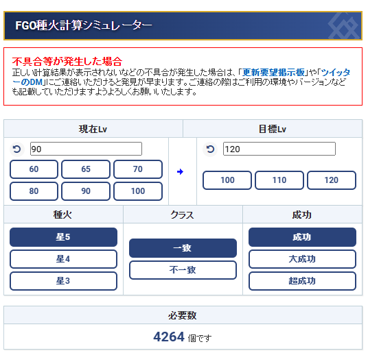Click the current Lv input field
This screenshot has width=368, height=353.
coord(86,149)
